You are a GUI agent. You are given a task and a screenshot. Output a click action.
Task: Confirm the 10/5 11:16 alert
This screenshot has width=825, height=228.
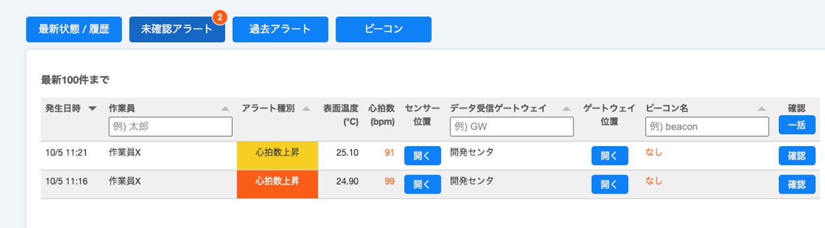pyautogui.click(x=797, y=185)
